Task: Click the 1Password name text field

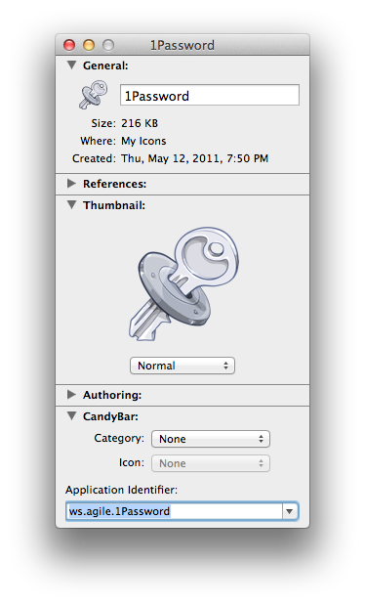Action: pos(210,95)
